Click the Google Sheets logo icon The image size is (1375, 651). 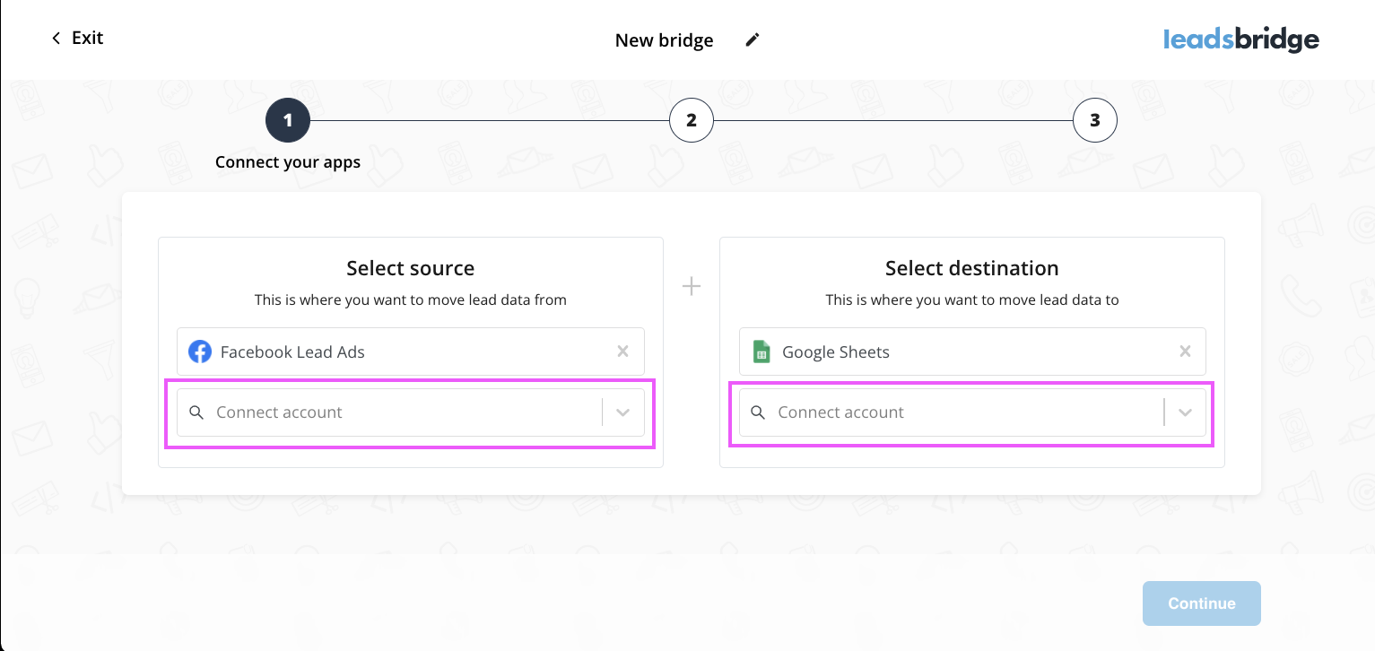pyautogui.click(x=761, y=352)
